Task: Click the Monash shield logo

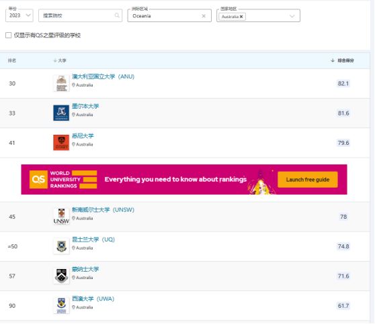Action: point(61,276)
